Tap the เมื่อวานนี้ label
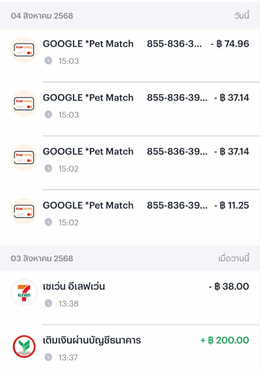 point(234,258)
